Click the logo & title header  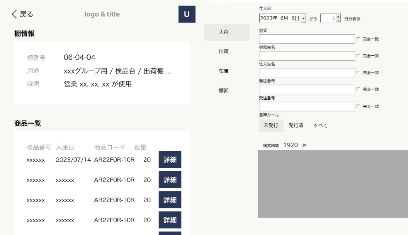(102, 14)
